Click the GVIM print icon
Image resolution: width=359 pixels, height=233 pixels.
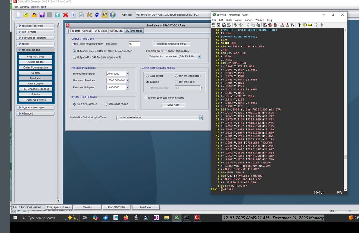229,25
